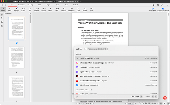Viewport: 170px width, 105px height.
Task: Select Send Selected Text to AI Chat
Action: coord(116,76)
